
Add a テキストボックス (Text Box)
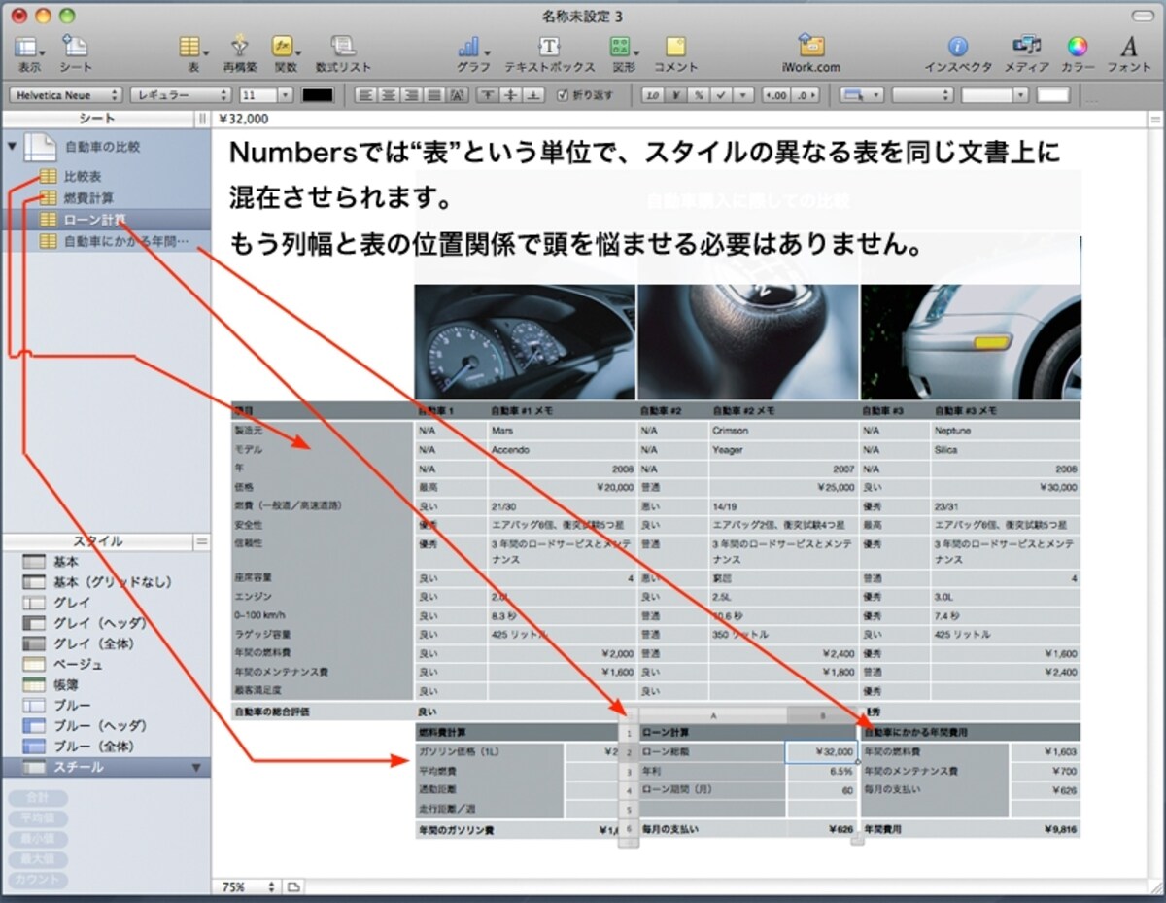[x=549, y=53]
